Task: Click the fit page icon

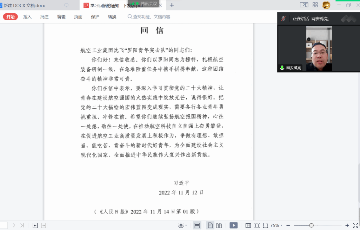Action: pyautogui.click(x=257, y=226)
